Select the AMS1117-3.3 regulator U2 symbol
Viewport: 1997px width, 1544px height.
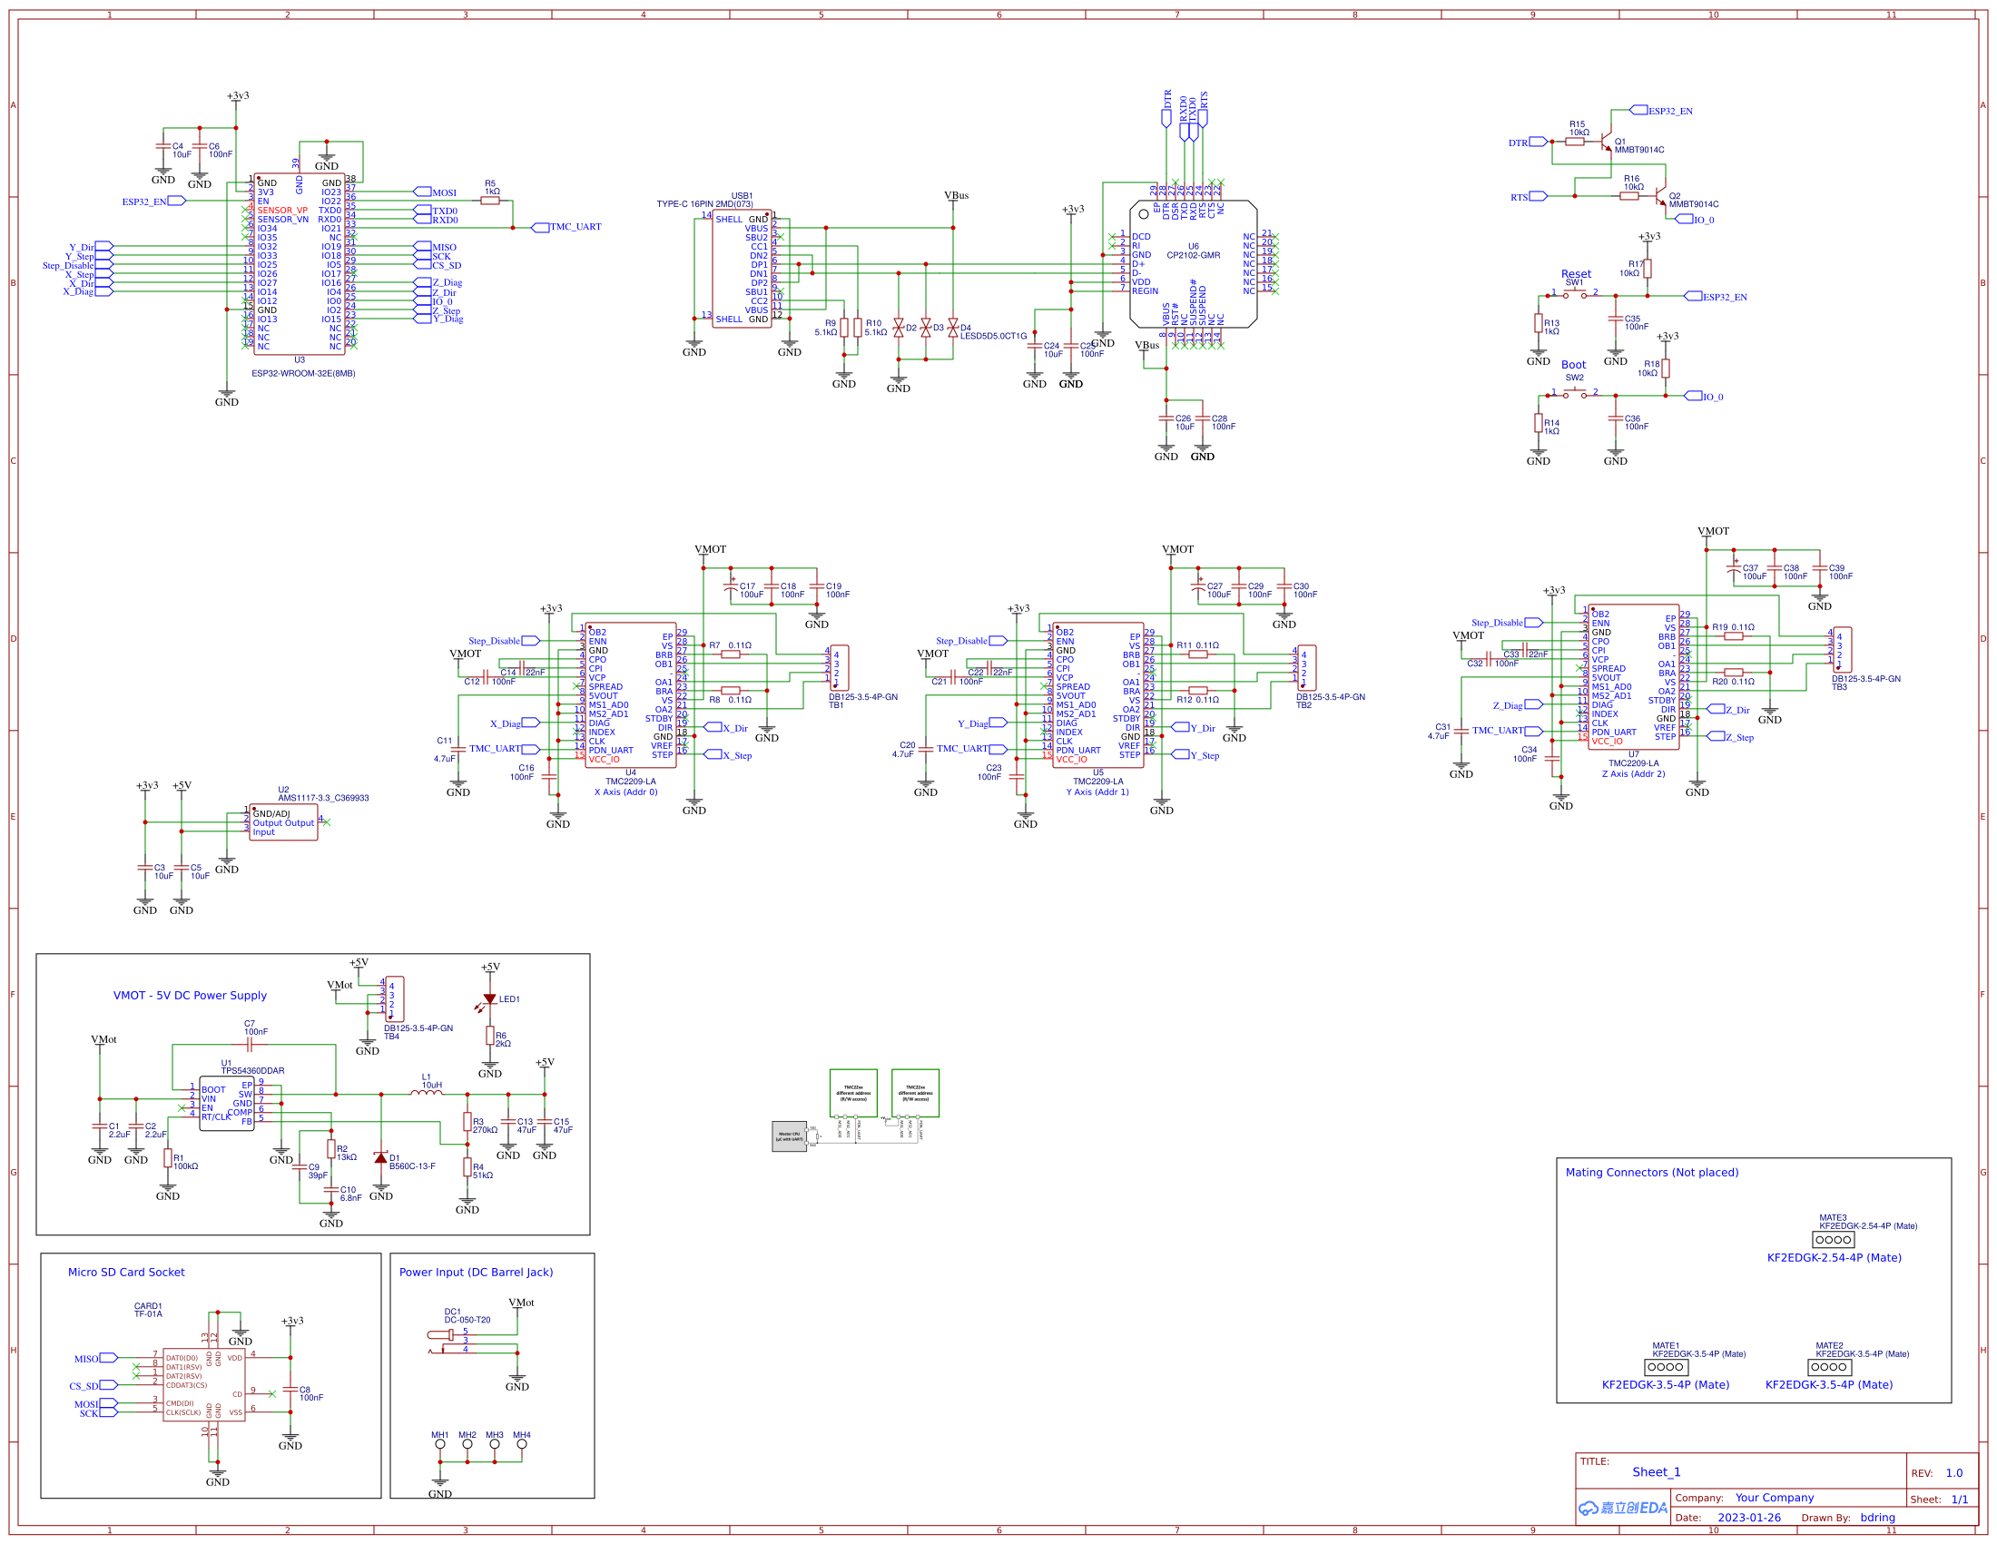283,821
